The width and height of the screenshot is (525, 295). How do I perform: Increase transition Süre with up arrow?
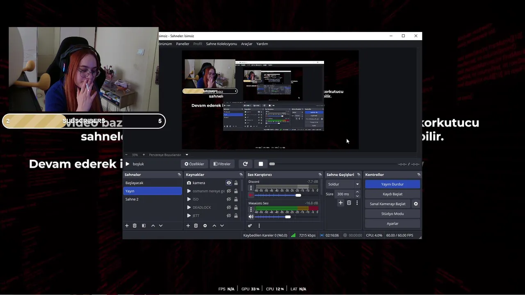coord(357,192)
